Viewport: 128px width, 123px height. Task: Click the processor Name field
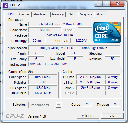tap(60, 24)
